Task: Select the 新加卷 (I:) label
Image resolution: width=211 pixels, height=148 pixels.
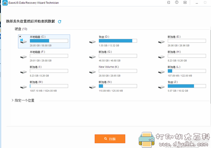Action: click(x=36, y=67)
